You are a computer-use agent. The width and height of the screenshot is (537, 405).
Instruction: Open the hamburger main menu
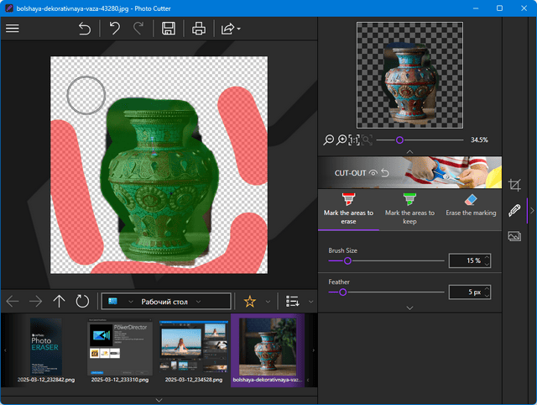[x=13, y=29]
